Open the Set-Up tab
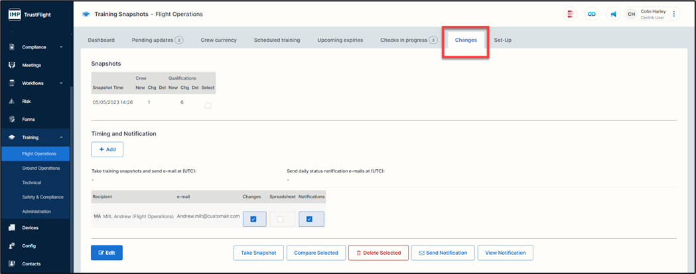The width and height of the screenshot is (696, 274). tap(502, 40)
